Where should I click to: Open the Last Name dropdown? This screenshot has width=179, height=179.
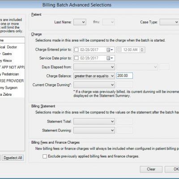pos(80,22)
